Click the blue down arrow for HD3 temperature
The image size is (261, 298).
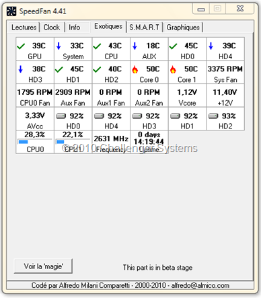[x=21, y=69]
